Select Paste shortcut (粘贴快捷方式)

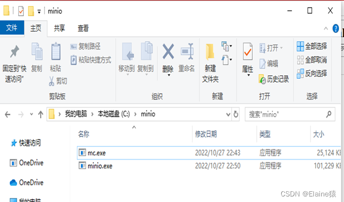(91, 60)
